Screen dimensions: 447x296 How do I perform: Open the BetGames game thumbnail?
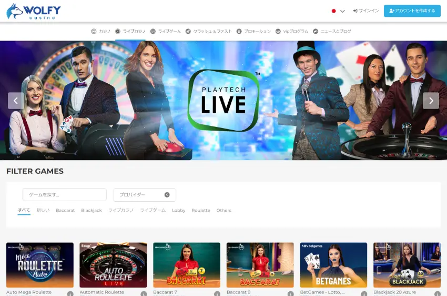coord(333,265)
